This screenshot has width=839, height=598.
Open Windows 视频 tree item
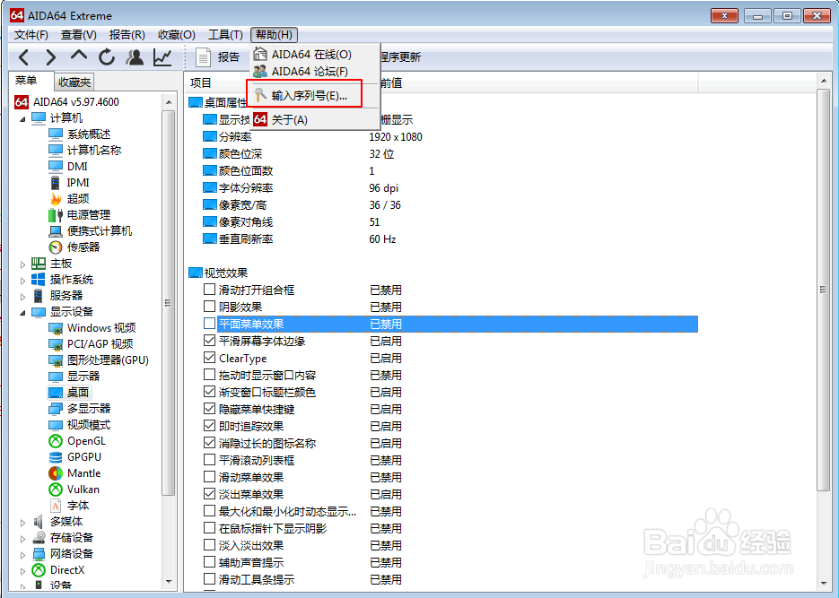(x=92, y=327)
